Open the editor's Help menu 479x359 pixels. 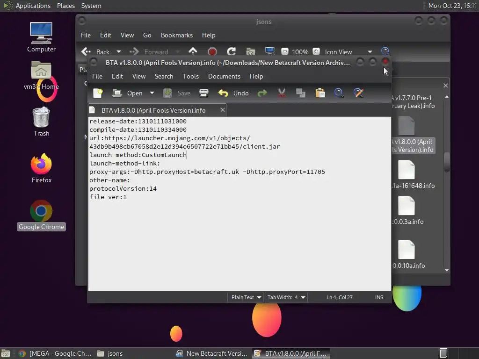click(256, 76)
